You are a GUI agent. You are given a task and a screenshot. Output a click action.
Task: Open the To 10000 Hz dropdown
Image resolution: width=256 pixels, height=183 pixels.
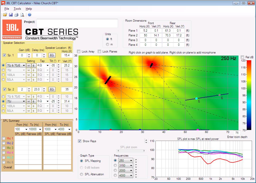pyautogui.click(x=35, y=129)
